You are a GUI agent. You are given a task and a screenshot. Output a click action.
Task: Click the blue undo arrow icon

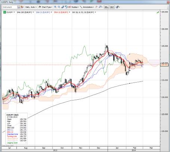point(66,7)
